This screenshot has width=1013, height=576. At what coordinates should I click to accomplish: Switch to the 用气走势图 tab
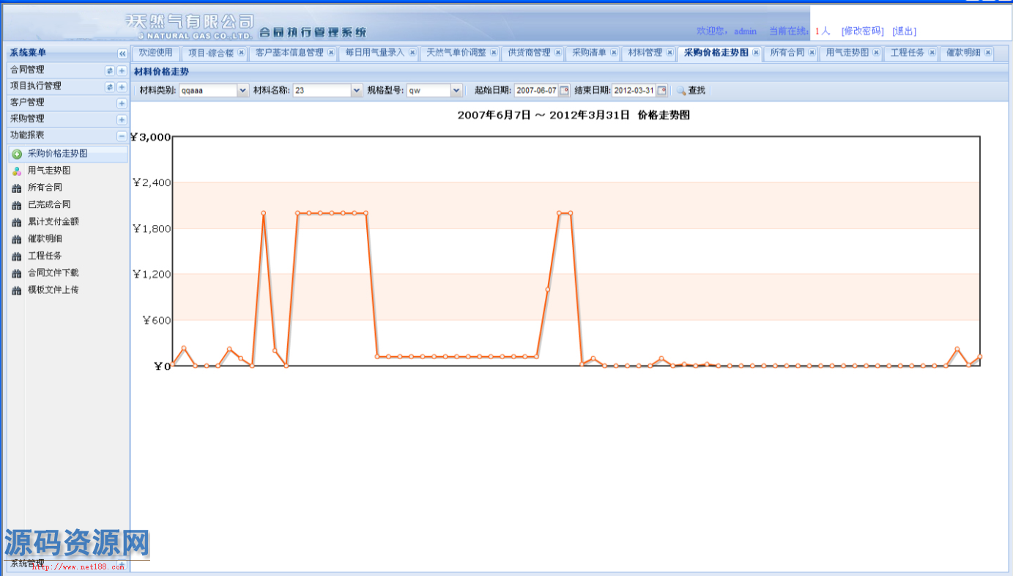tap(847, 53)
